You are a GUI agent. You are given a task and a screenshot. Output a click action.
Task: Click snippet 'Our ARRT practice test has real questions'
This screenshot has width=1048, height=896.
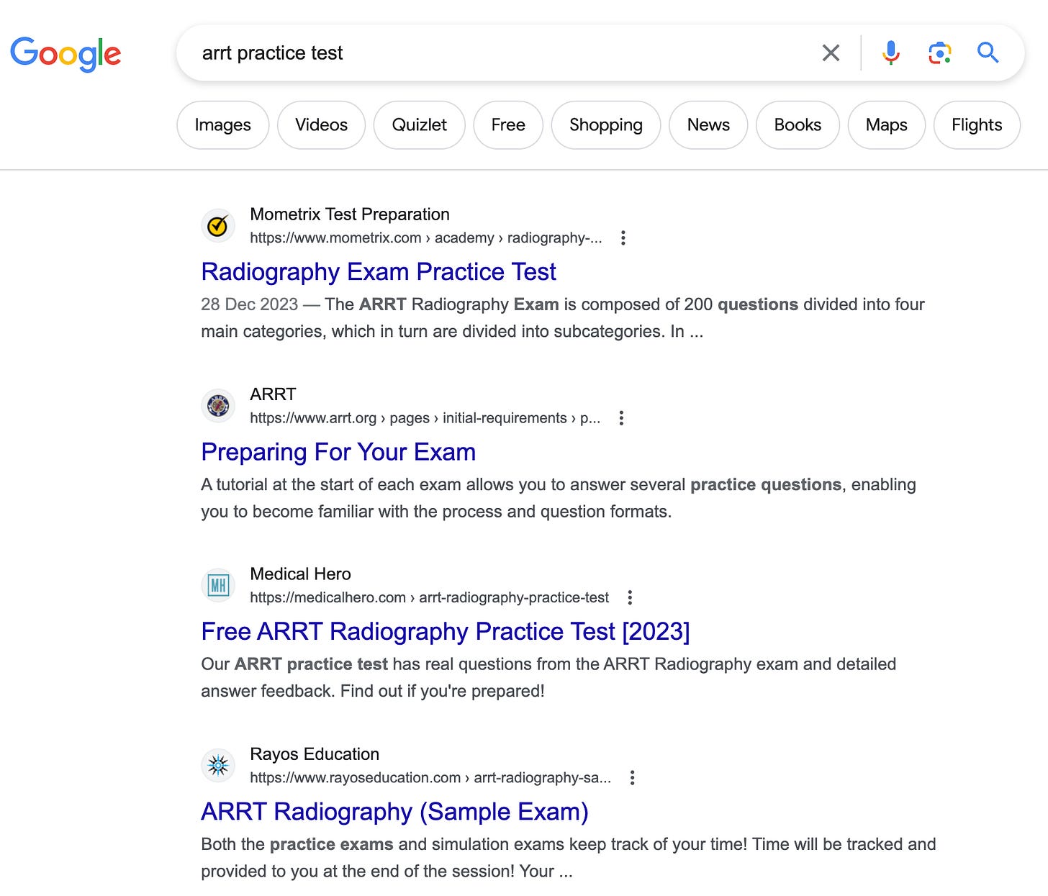548,677
